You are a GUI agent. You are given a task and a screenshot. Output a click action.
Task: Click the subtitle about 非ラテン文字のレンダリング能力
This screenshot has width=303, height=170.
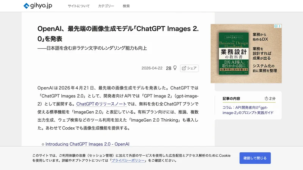(x=92, y=48)
